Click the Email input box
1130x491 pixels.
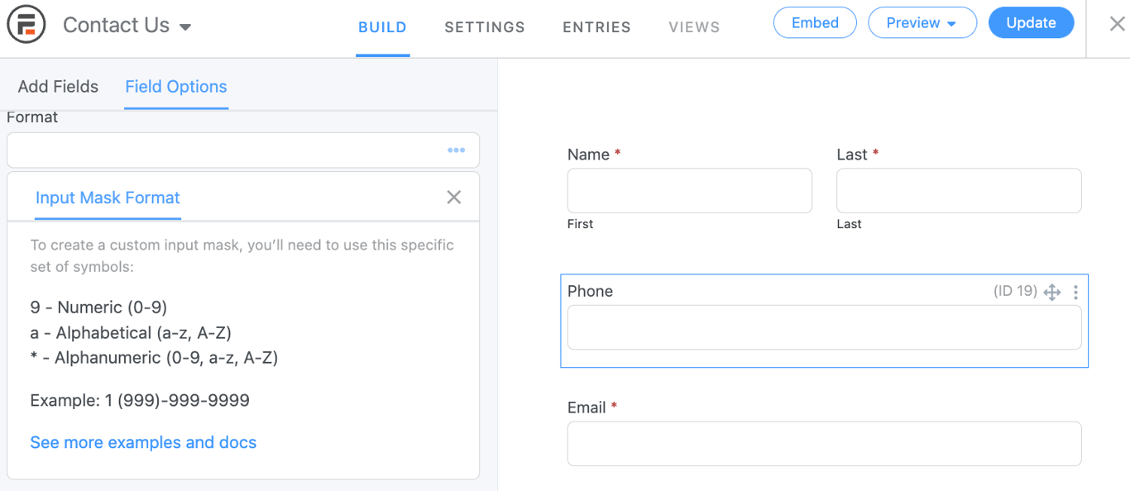coord(824,444)
